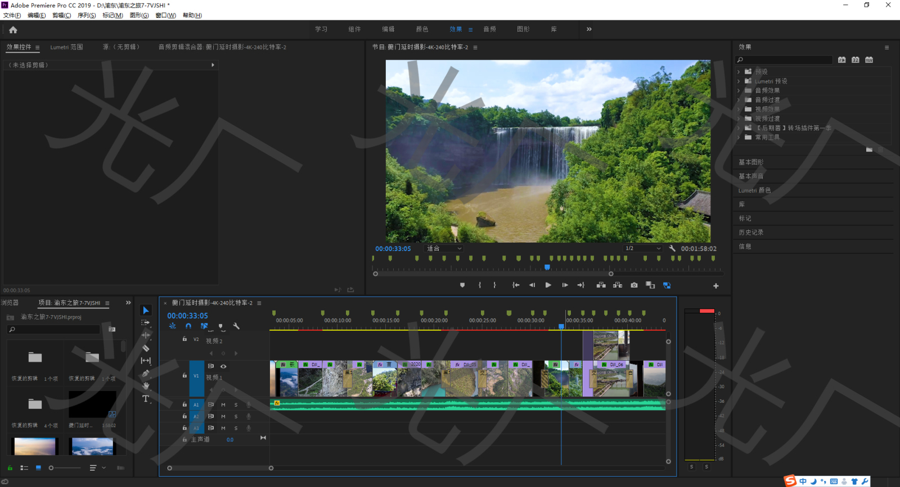Step back one frame
This screenshot has height=487, width=900.
pos(532,285)
